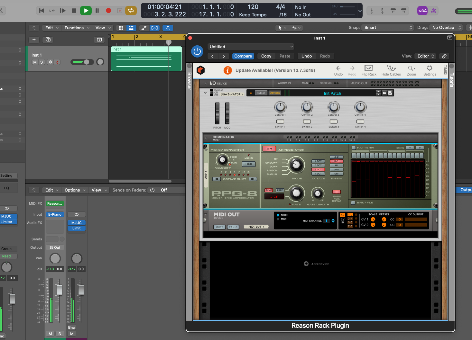Select the 2 OCT octave button
472x340 pixels.
pyautogui.click(x=318, y=170)
